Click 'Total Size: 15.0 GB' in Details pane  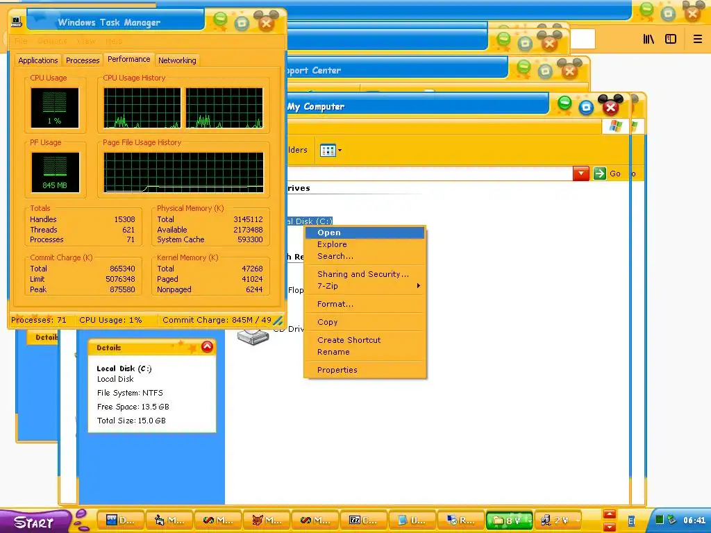coord(131,421)
